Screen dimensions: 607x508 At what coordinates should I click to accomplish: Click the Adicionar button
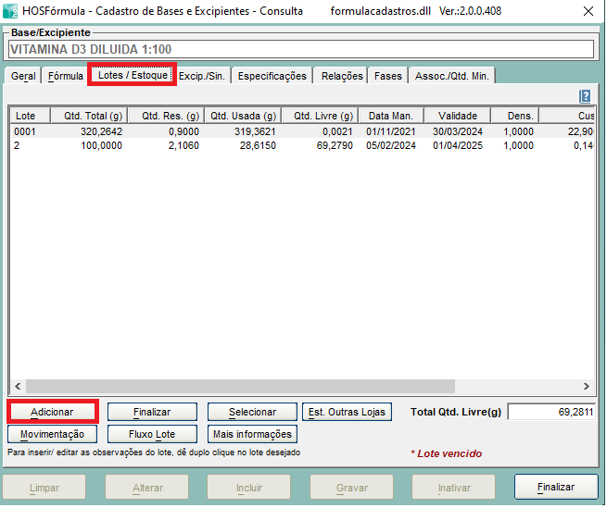pos(52,412)
